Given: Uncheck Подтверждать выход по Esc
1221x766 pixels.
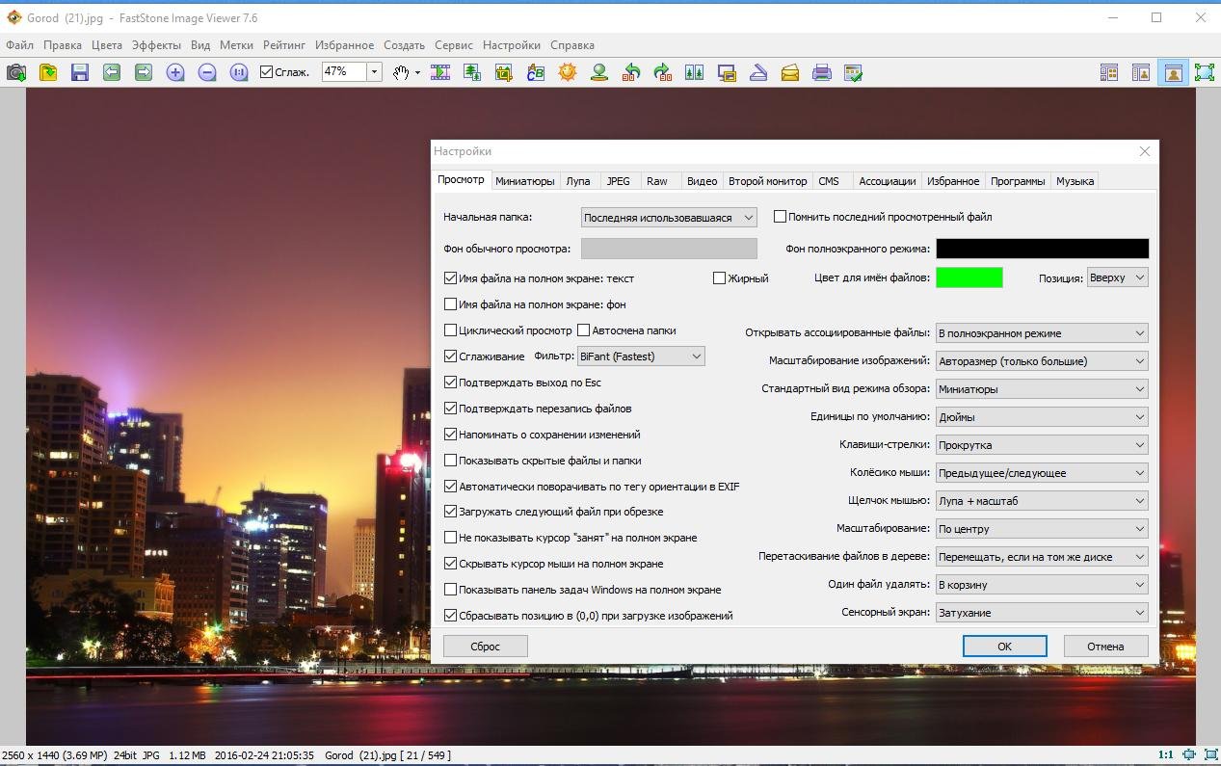Looking at the screenshot, I should (x=450, y=383).
